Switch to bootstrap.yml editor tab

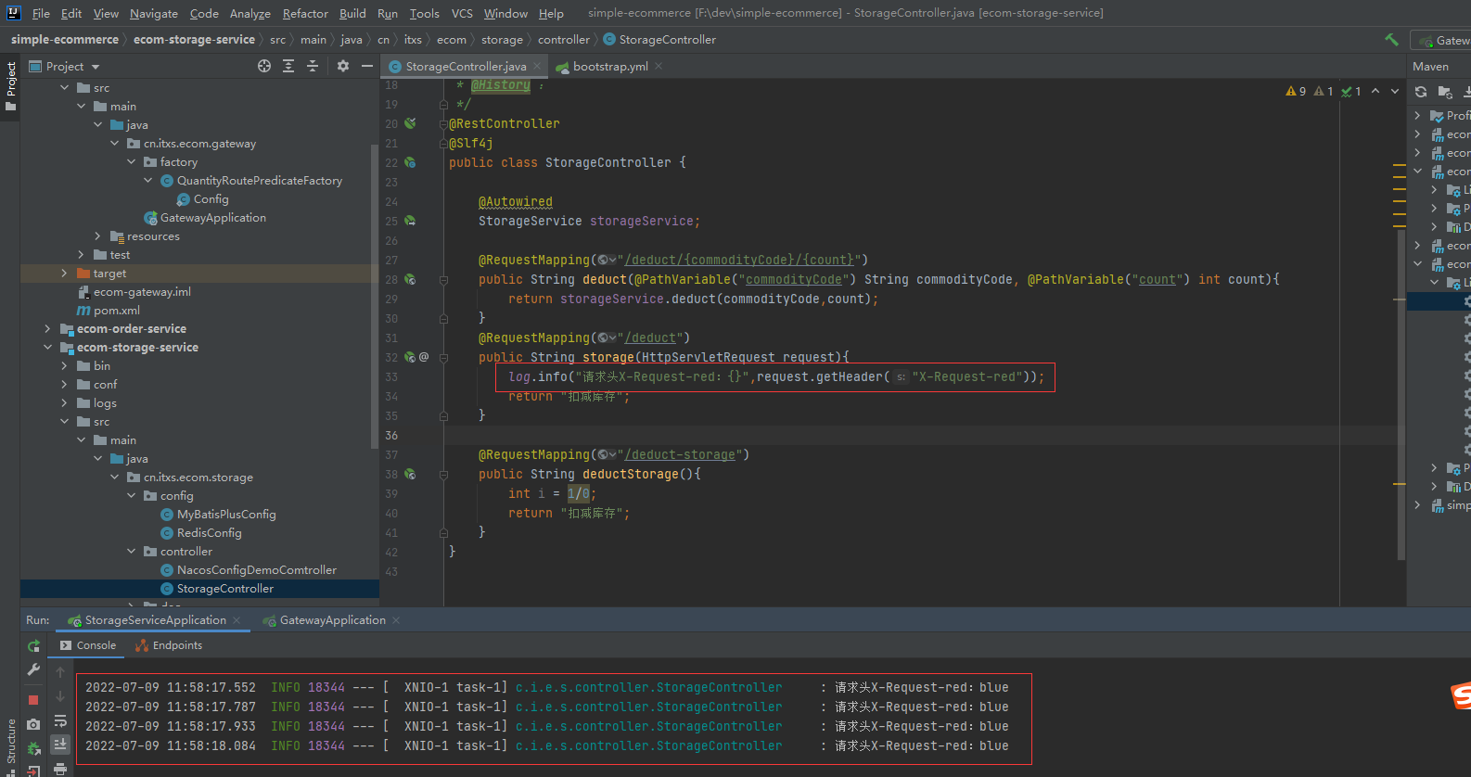[609, 67]
